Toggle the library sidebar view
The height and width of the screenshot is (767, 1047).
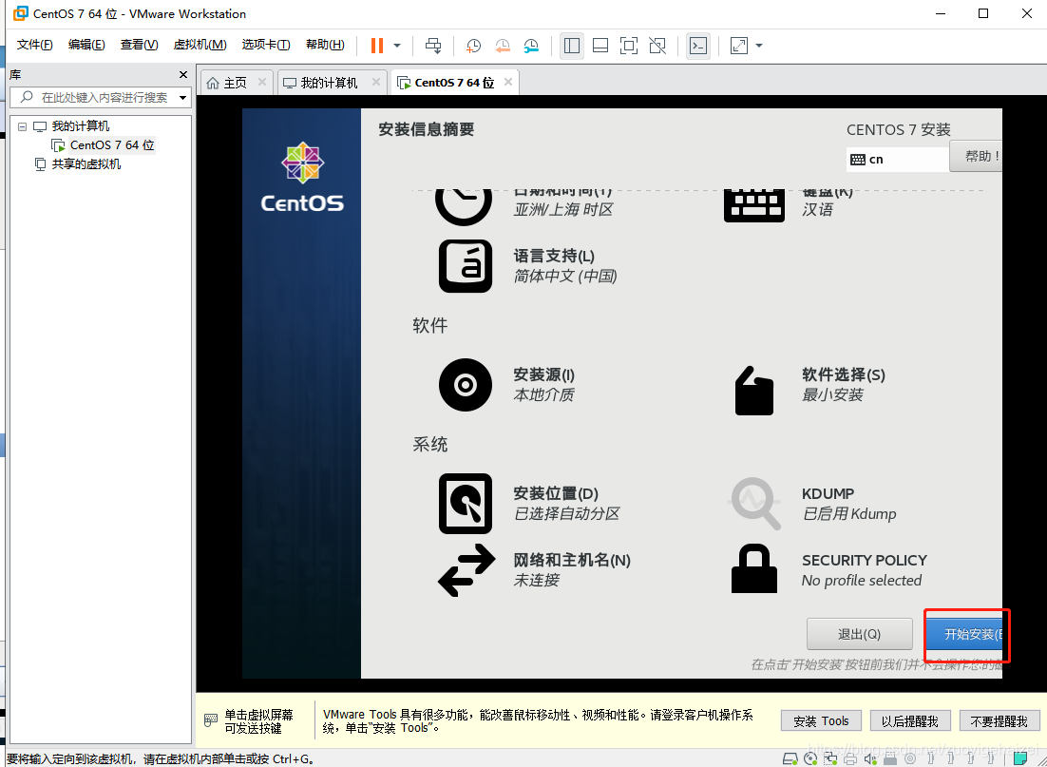pos(572,46)
